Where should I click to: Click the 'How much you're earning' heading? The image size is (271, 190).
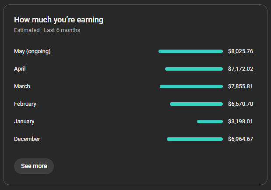59,20
